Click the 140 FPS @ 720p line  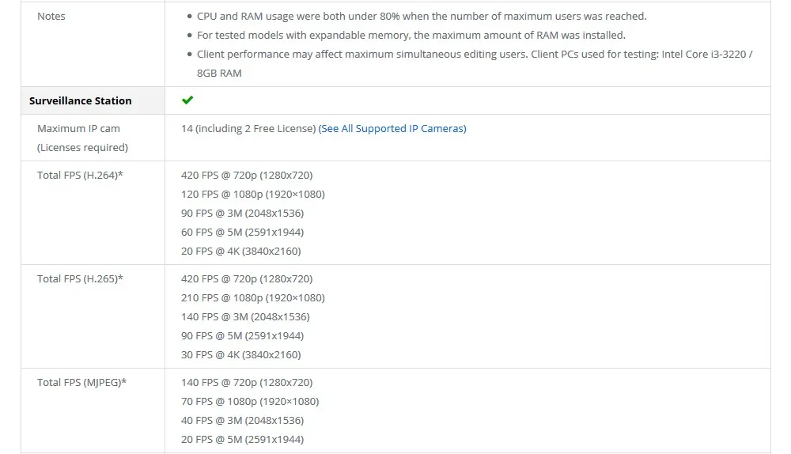point(247,382)
